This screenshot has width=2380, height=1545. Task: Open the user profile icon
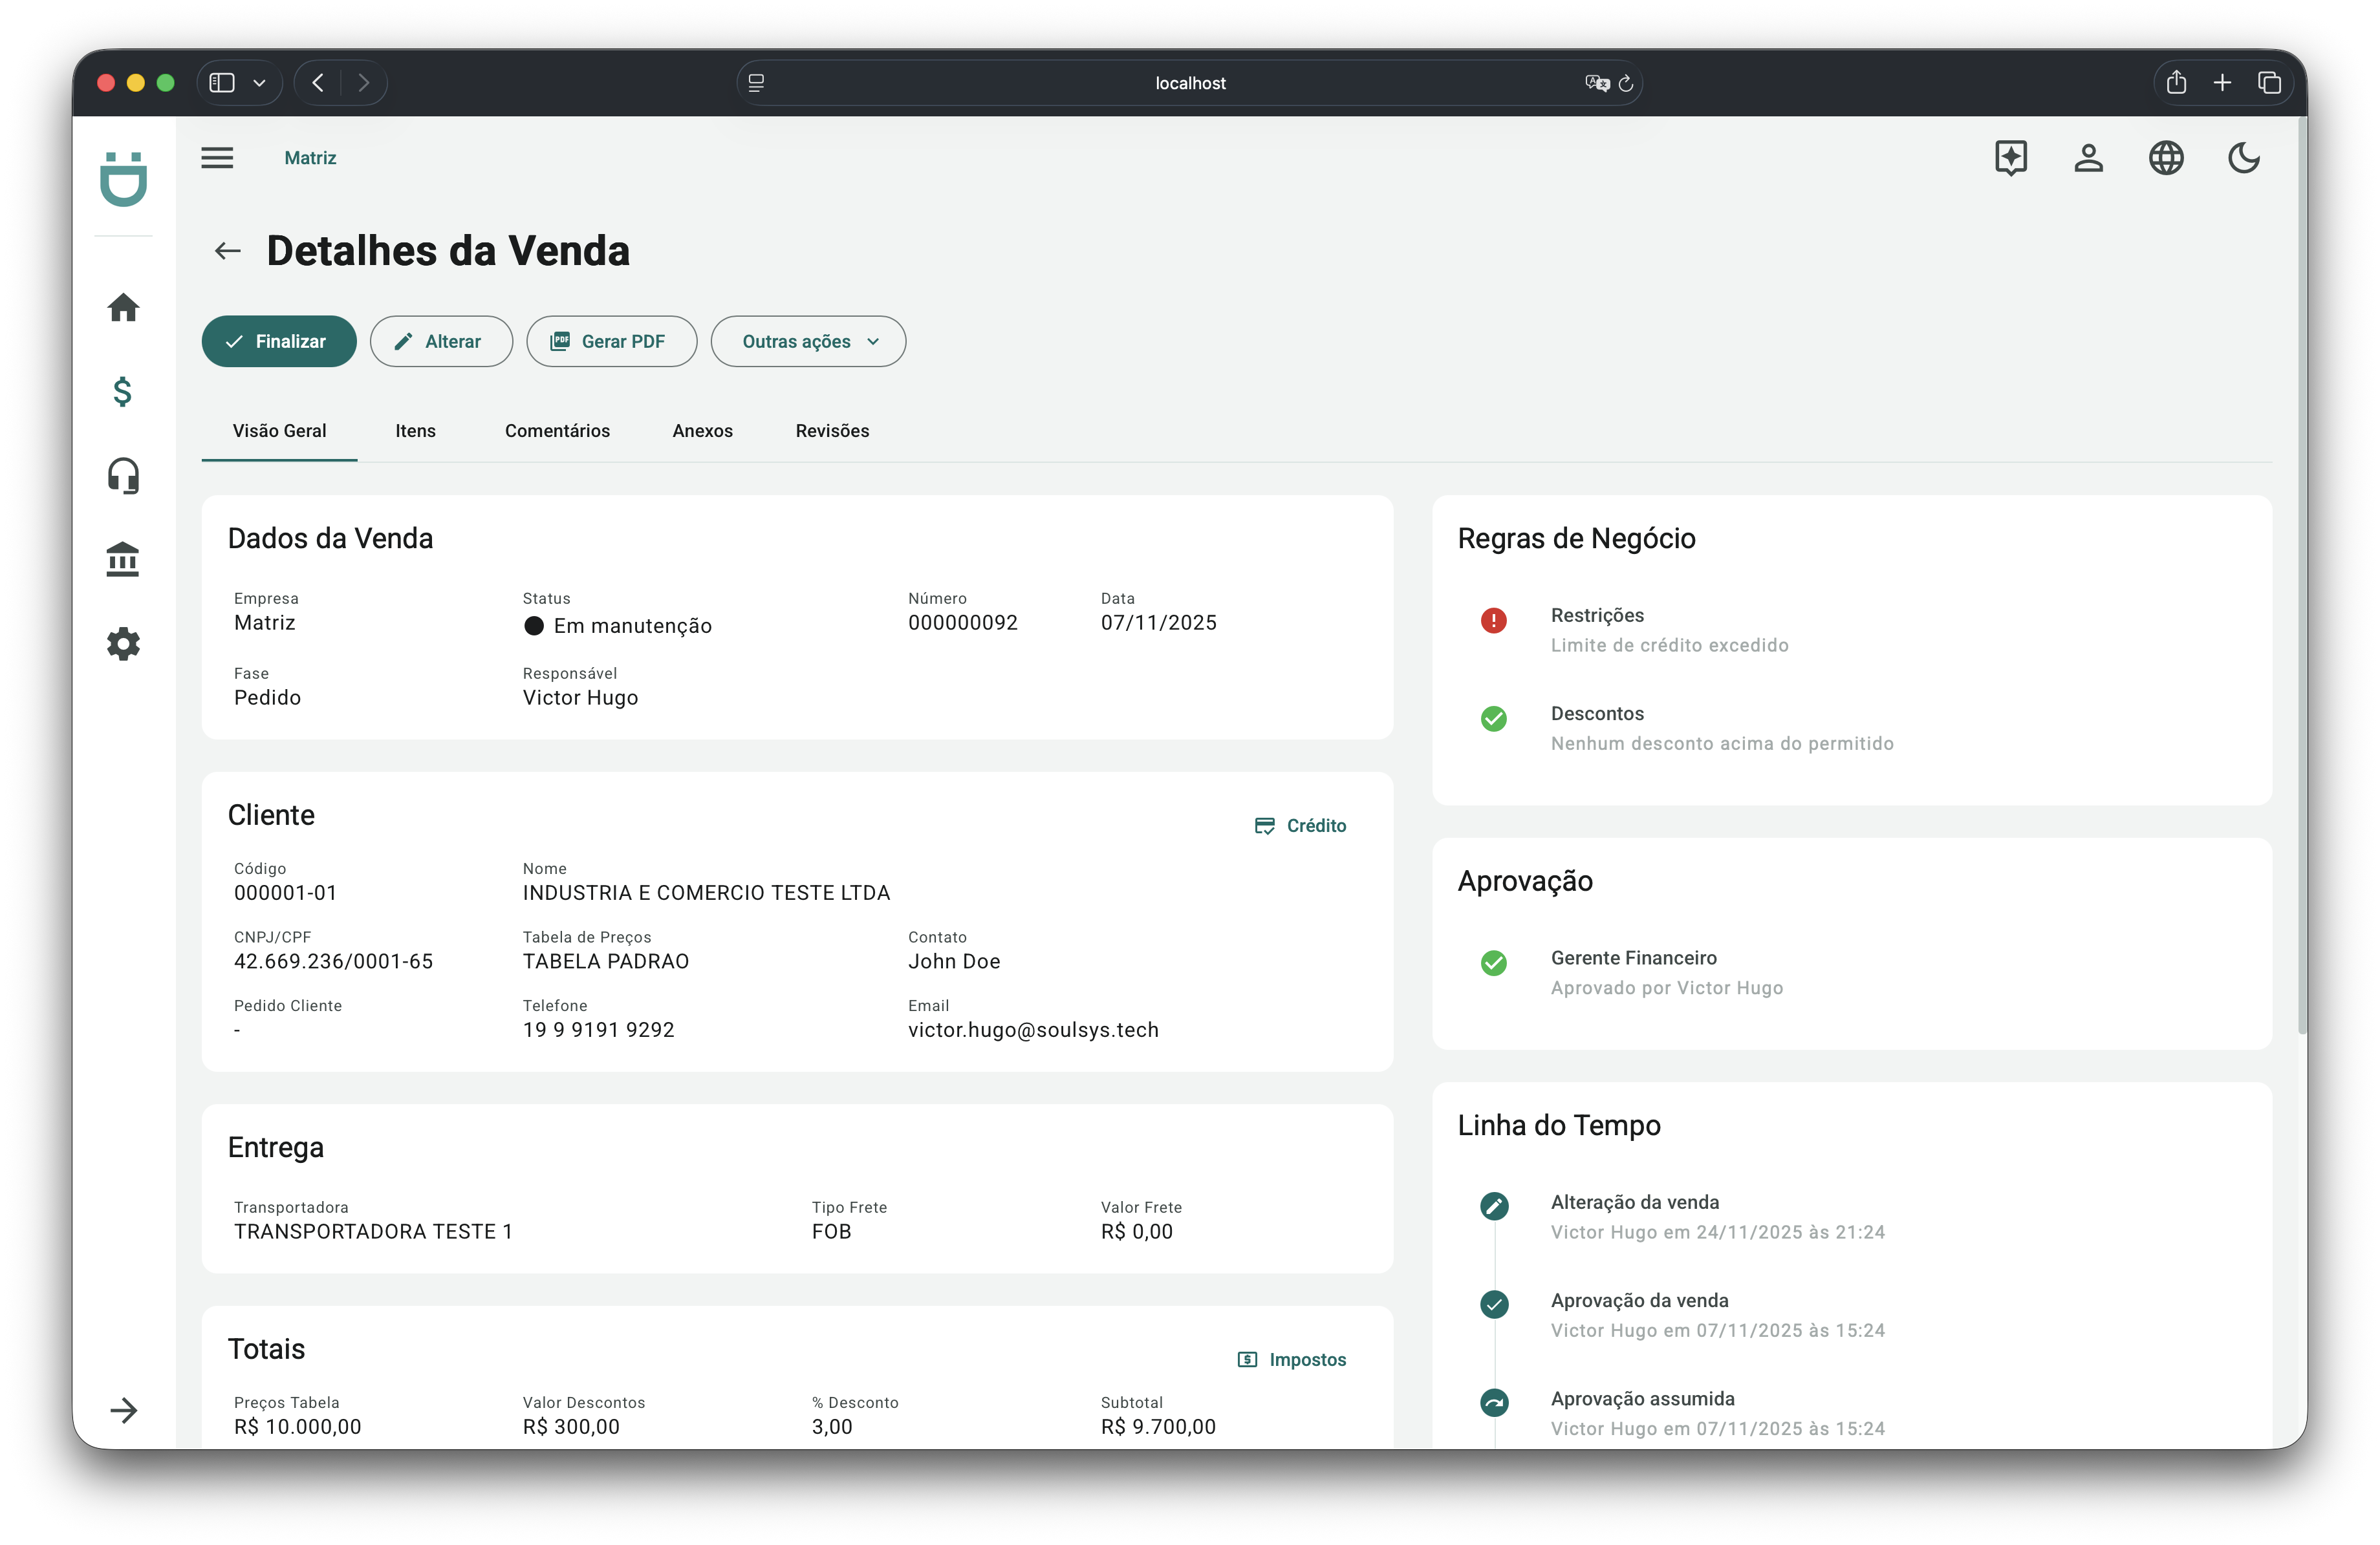(2088, 158)
